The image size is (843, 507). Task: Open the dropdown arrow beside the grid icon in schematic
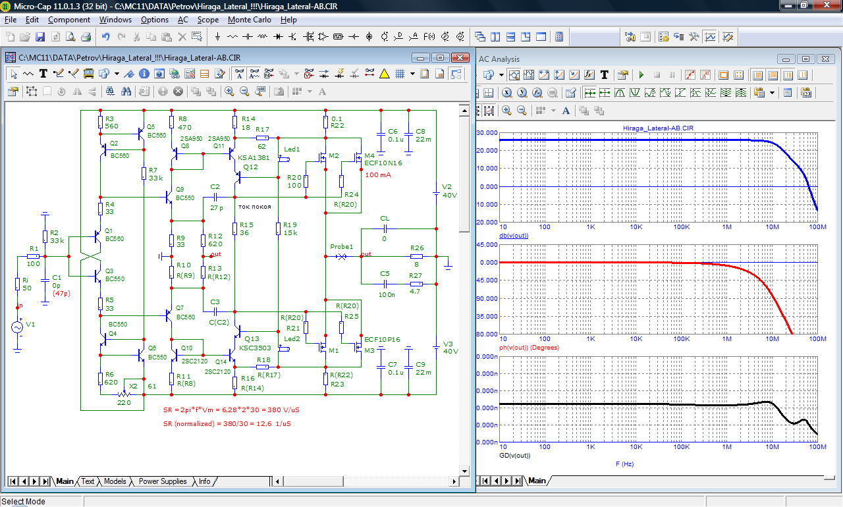(412, 74)
